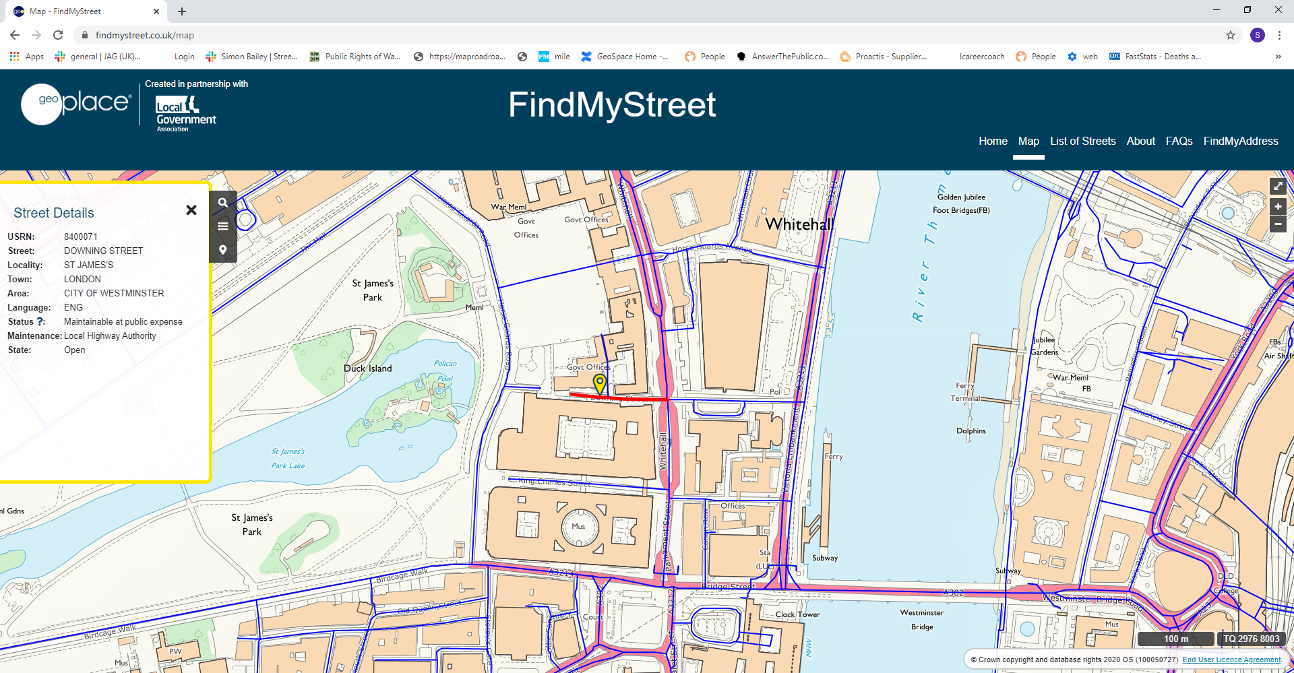Image resolution: width=1294 pixels, height=673 pixels.
Task: Go to the Home page
Action: (x=993, y=141)
